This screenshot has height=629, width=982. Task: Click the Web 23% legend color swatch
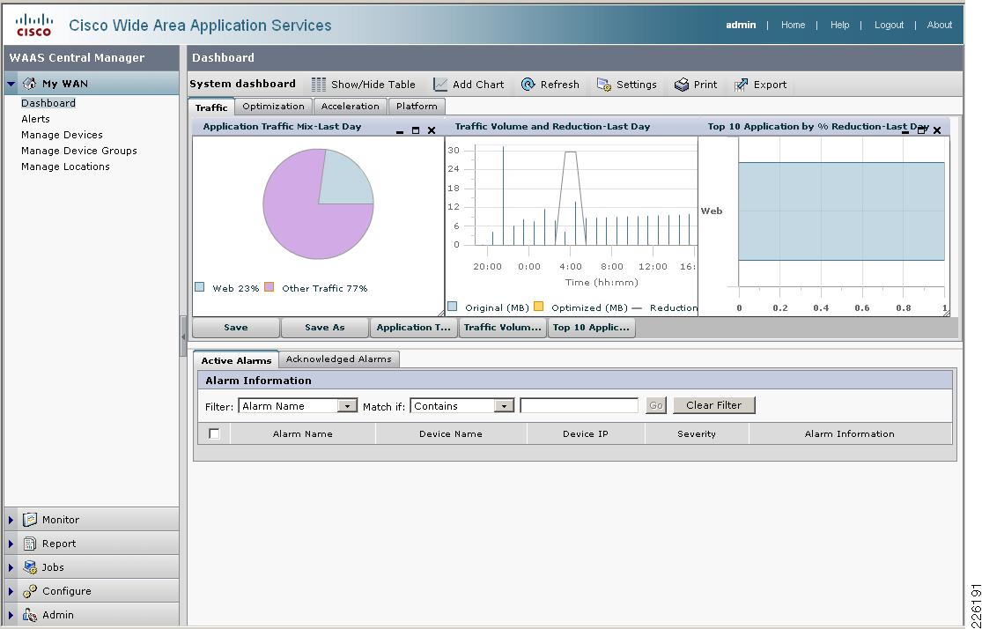click(x=200, y=287)
